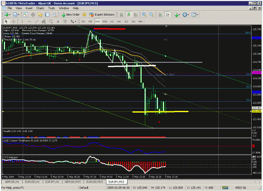Screen dimensions: 263x191
Task: Set timeframe to W1
Action: [x=133, y=22]
